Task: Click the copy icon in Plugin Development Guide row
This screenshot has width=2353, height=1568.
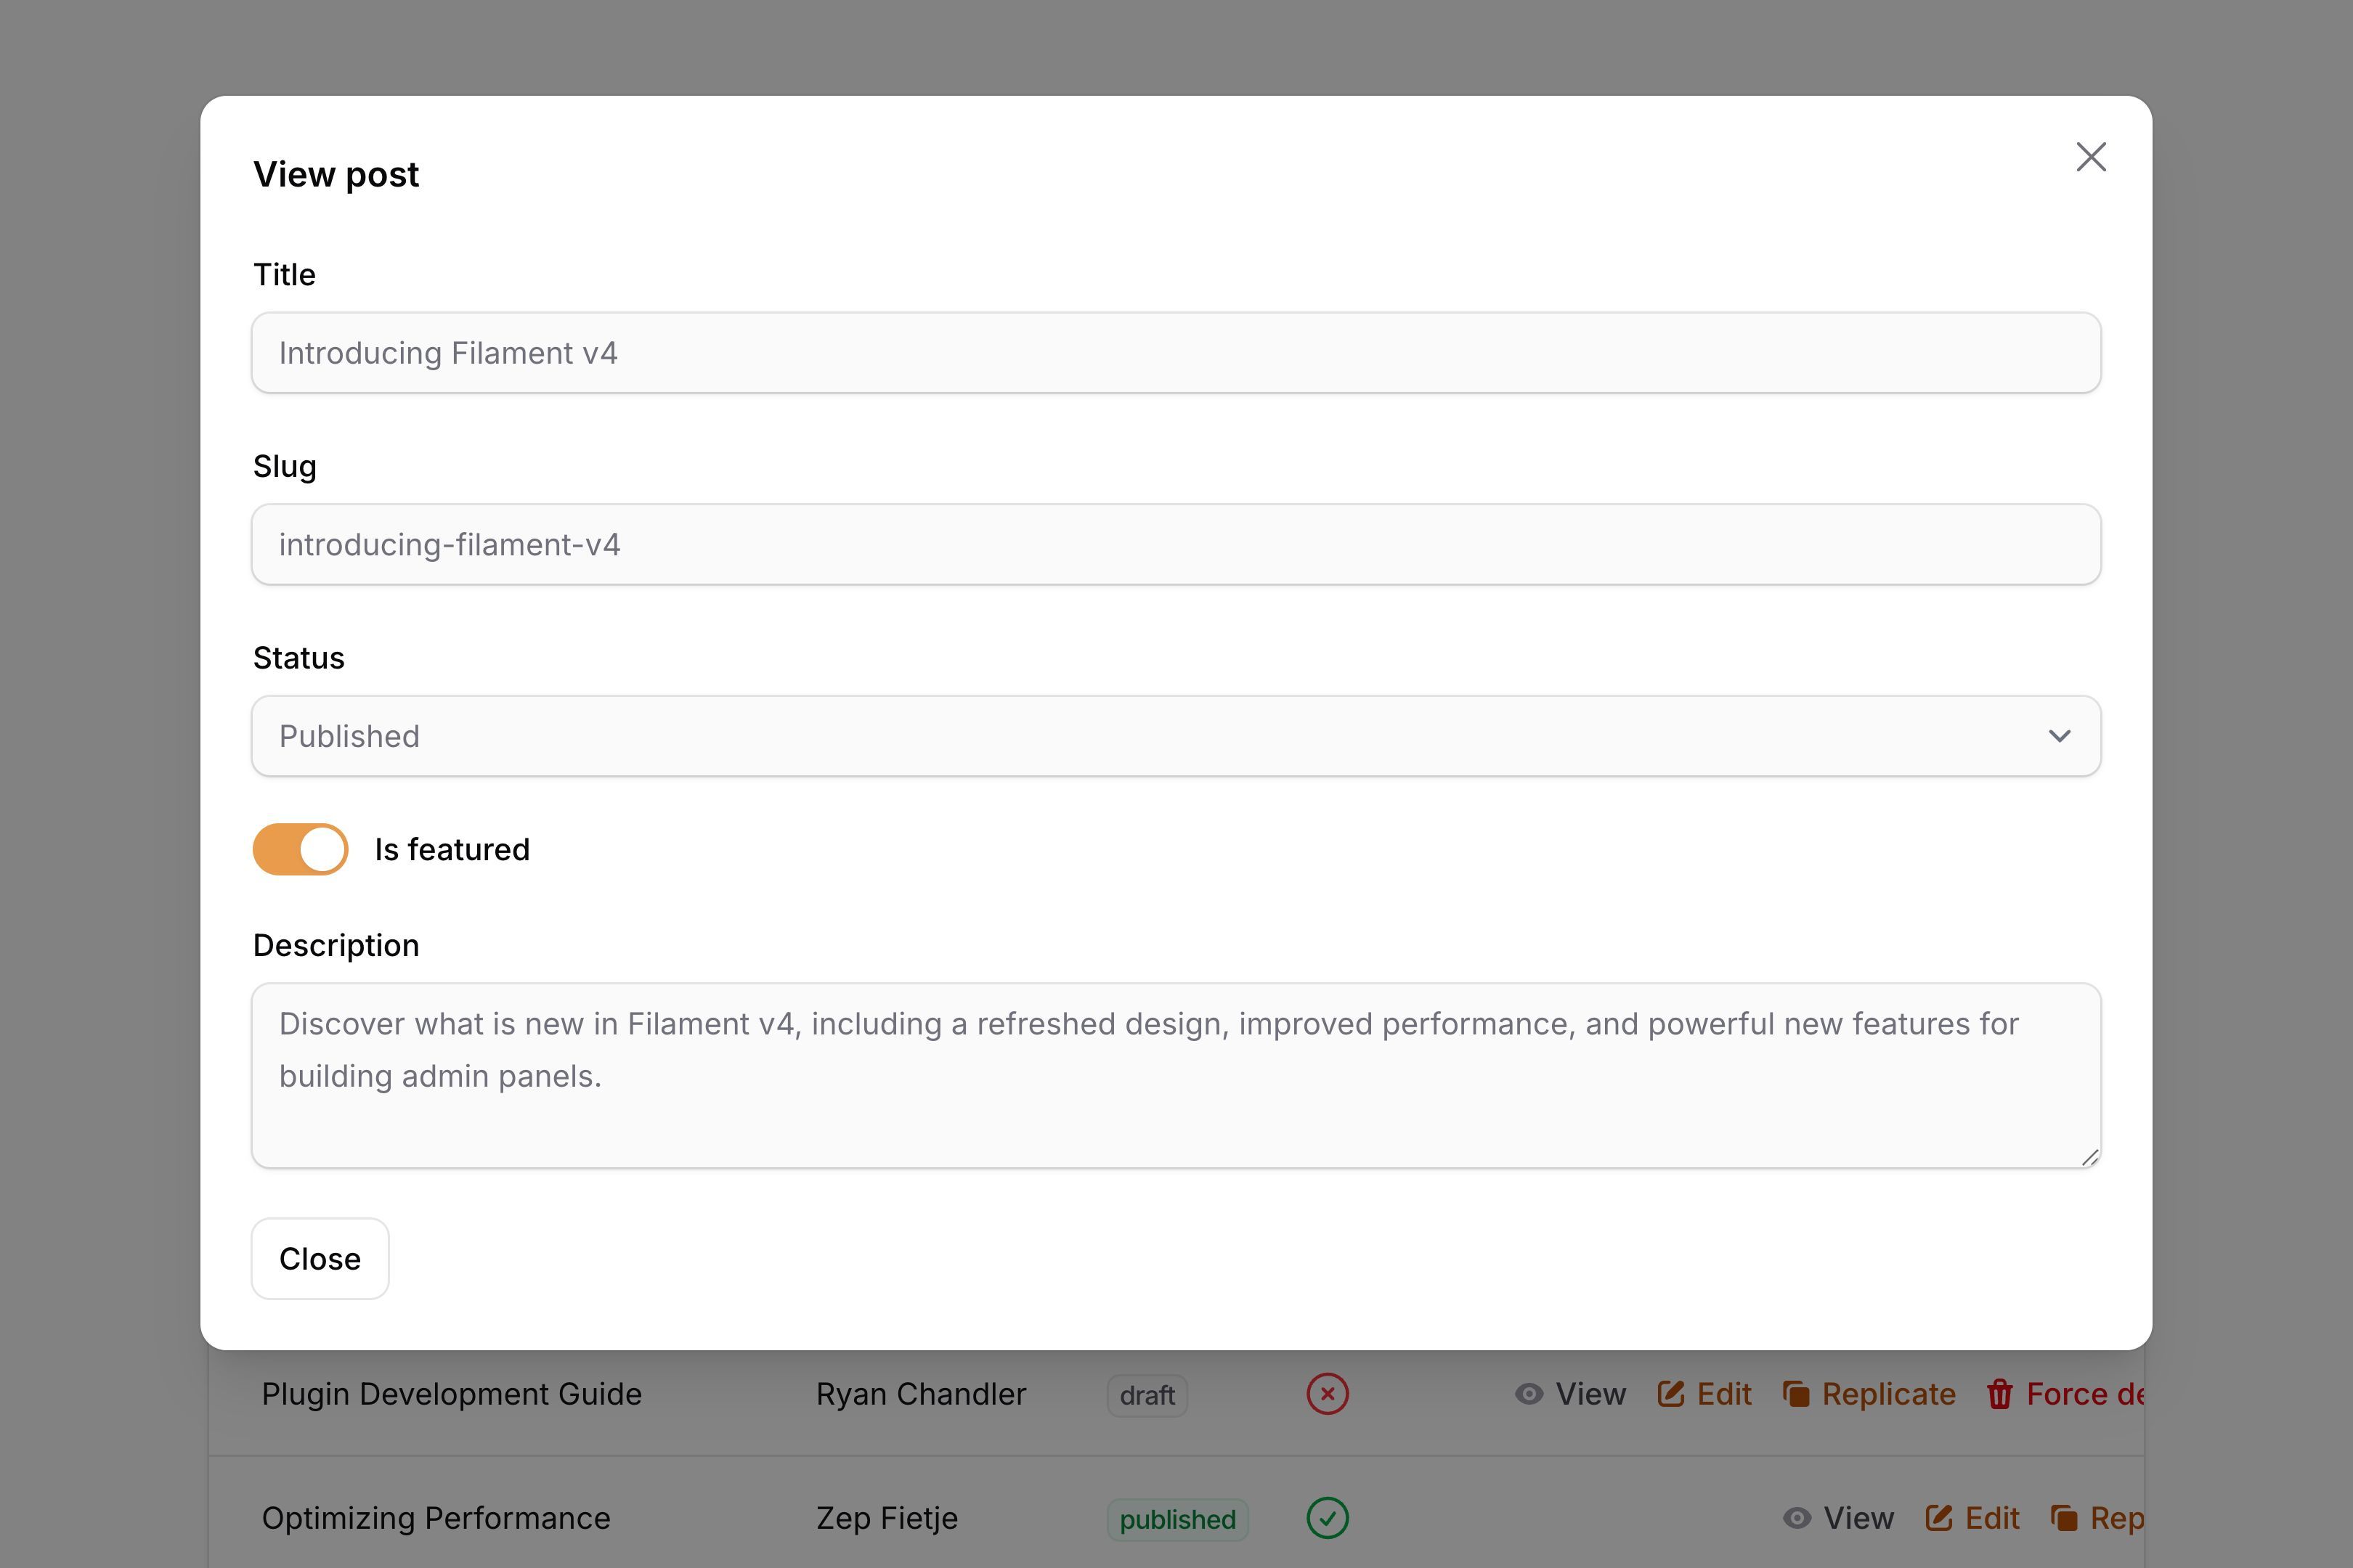Action: click(x=1796, y=1394)
